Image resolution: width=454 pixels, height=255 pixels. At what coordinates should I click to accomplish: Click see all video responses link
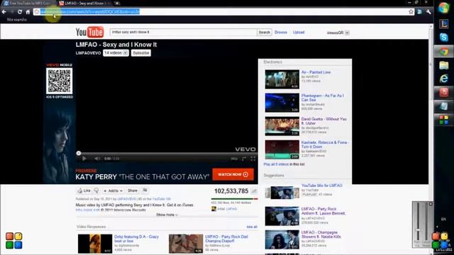coord(252,227)
